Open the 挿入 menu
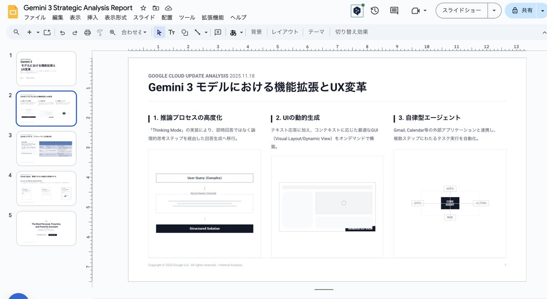This screenshot has height=299, width=547. pyautogui.click(x=93, y=18)
